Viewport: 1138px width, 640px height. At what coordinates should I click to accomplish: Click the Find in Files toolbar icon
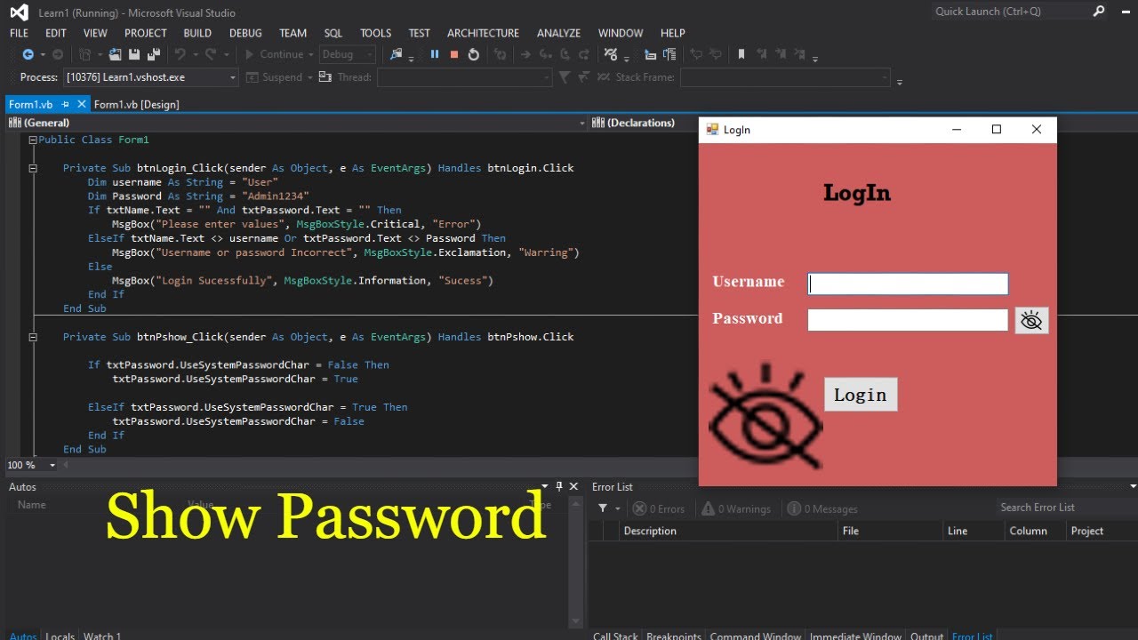396,54
